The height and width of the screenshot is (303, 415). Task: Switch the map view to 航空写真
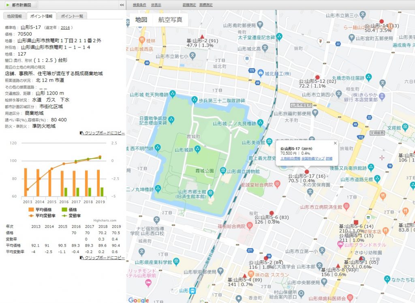pyautogui.click(x=170, y=19)
